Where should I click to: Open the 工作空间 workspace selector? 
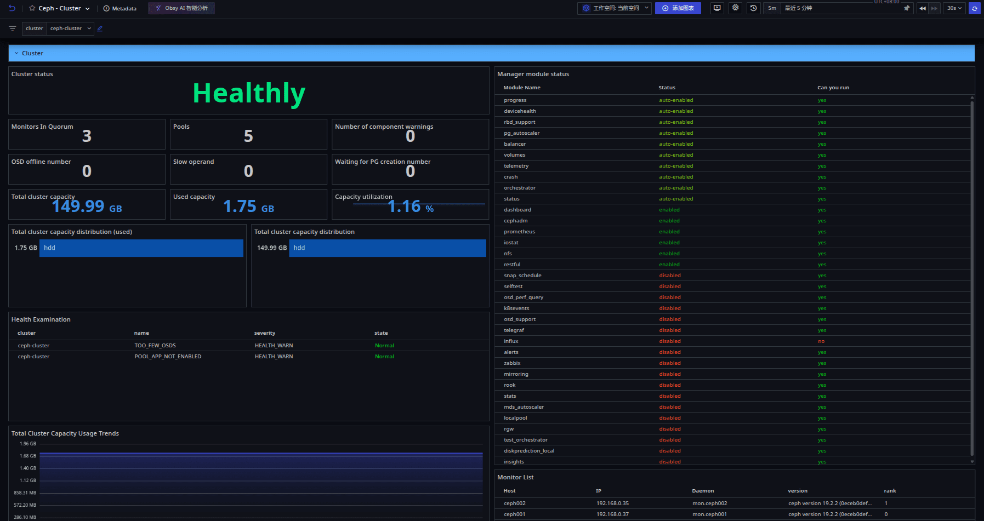click(x=615, y=8)
